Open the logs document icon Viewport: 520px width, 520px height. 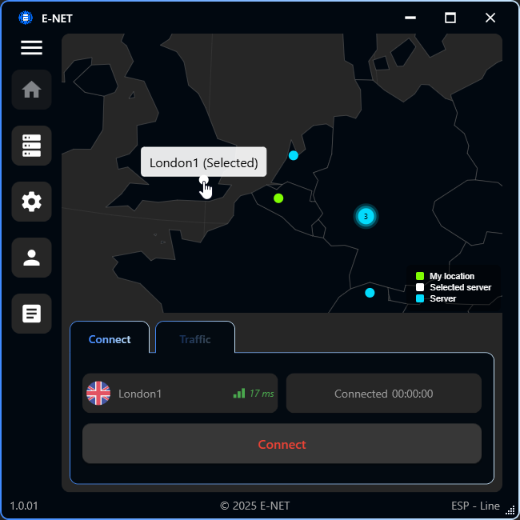(x=31, y=314)
